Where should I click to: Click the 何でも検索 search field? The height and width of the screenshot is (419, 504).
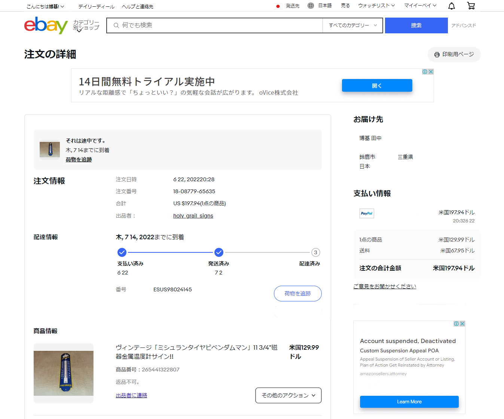tap(217, 25)
